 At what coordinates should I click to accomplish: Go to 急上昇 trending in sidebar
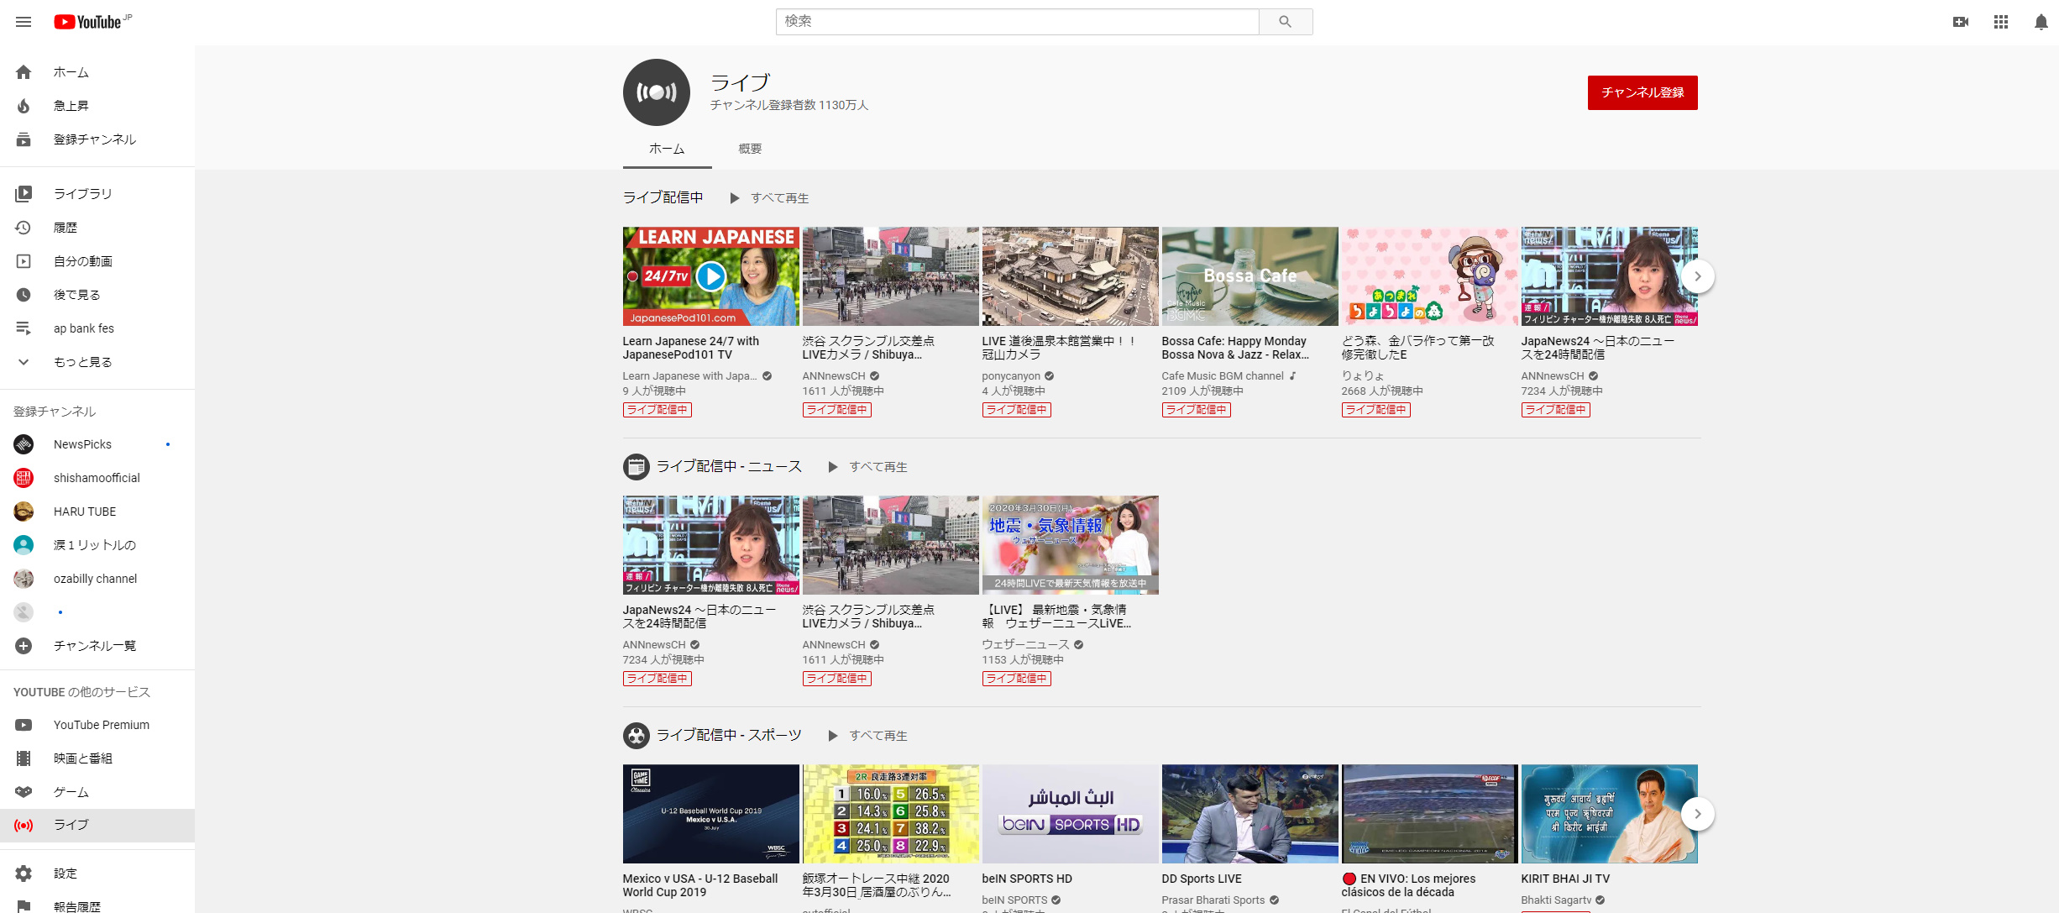[x=71, y=106]
